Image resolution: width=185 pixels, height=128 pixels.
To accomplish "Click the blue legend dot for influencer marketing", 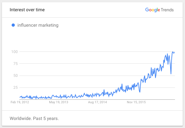I will (13, 25).
